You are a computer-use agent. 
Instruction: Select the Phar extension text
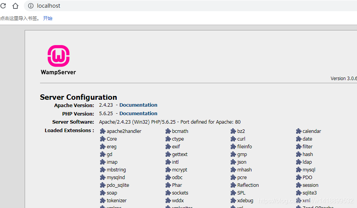[x=177, y=185]
